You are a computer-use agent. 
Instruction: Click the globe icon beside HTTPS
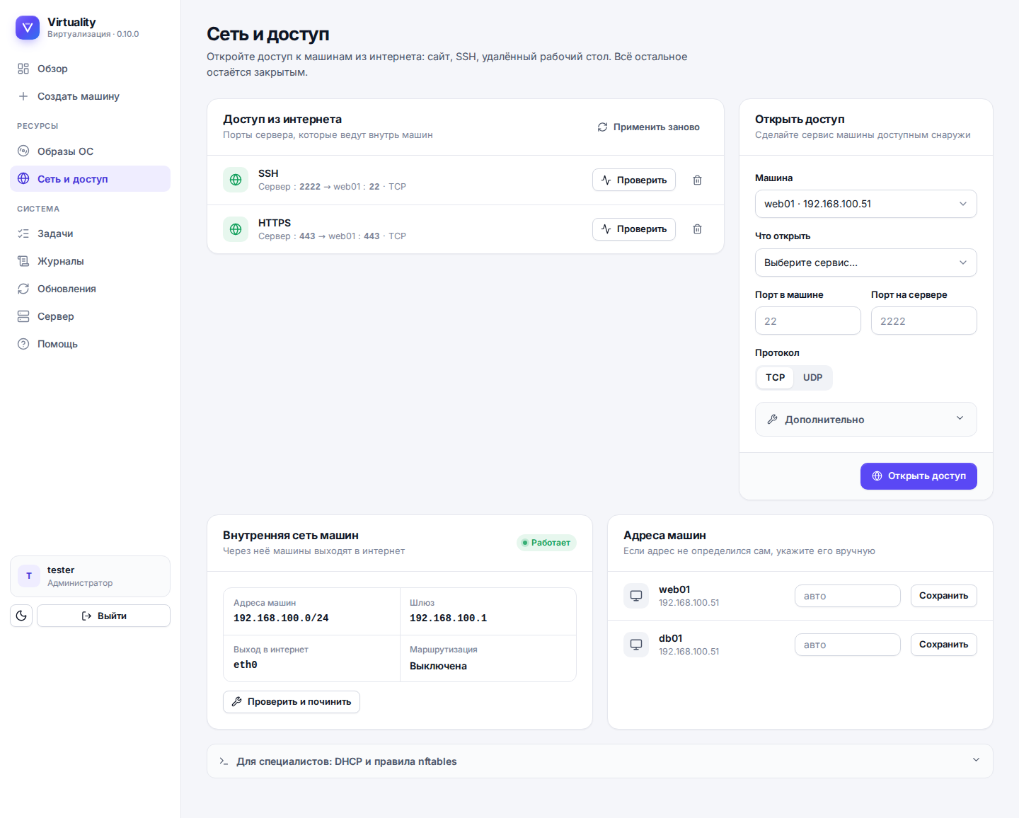point(236,229)
